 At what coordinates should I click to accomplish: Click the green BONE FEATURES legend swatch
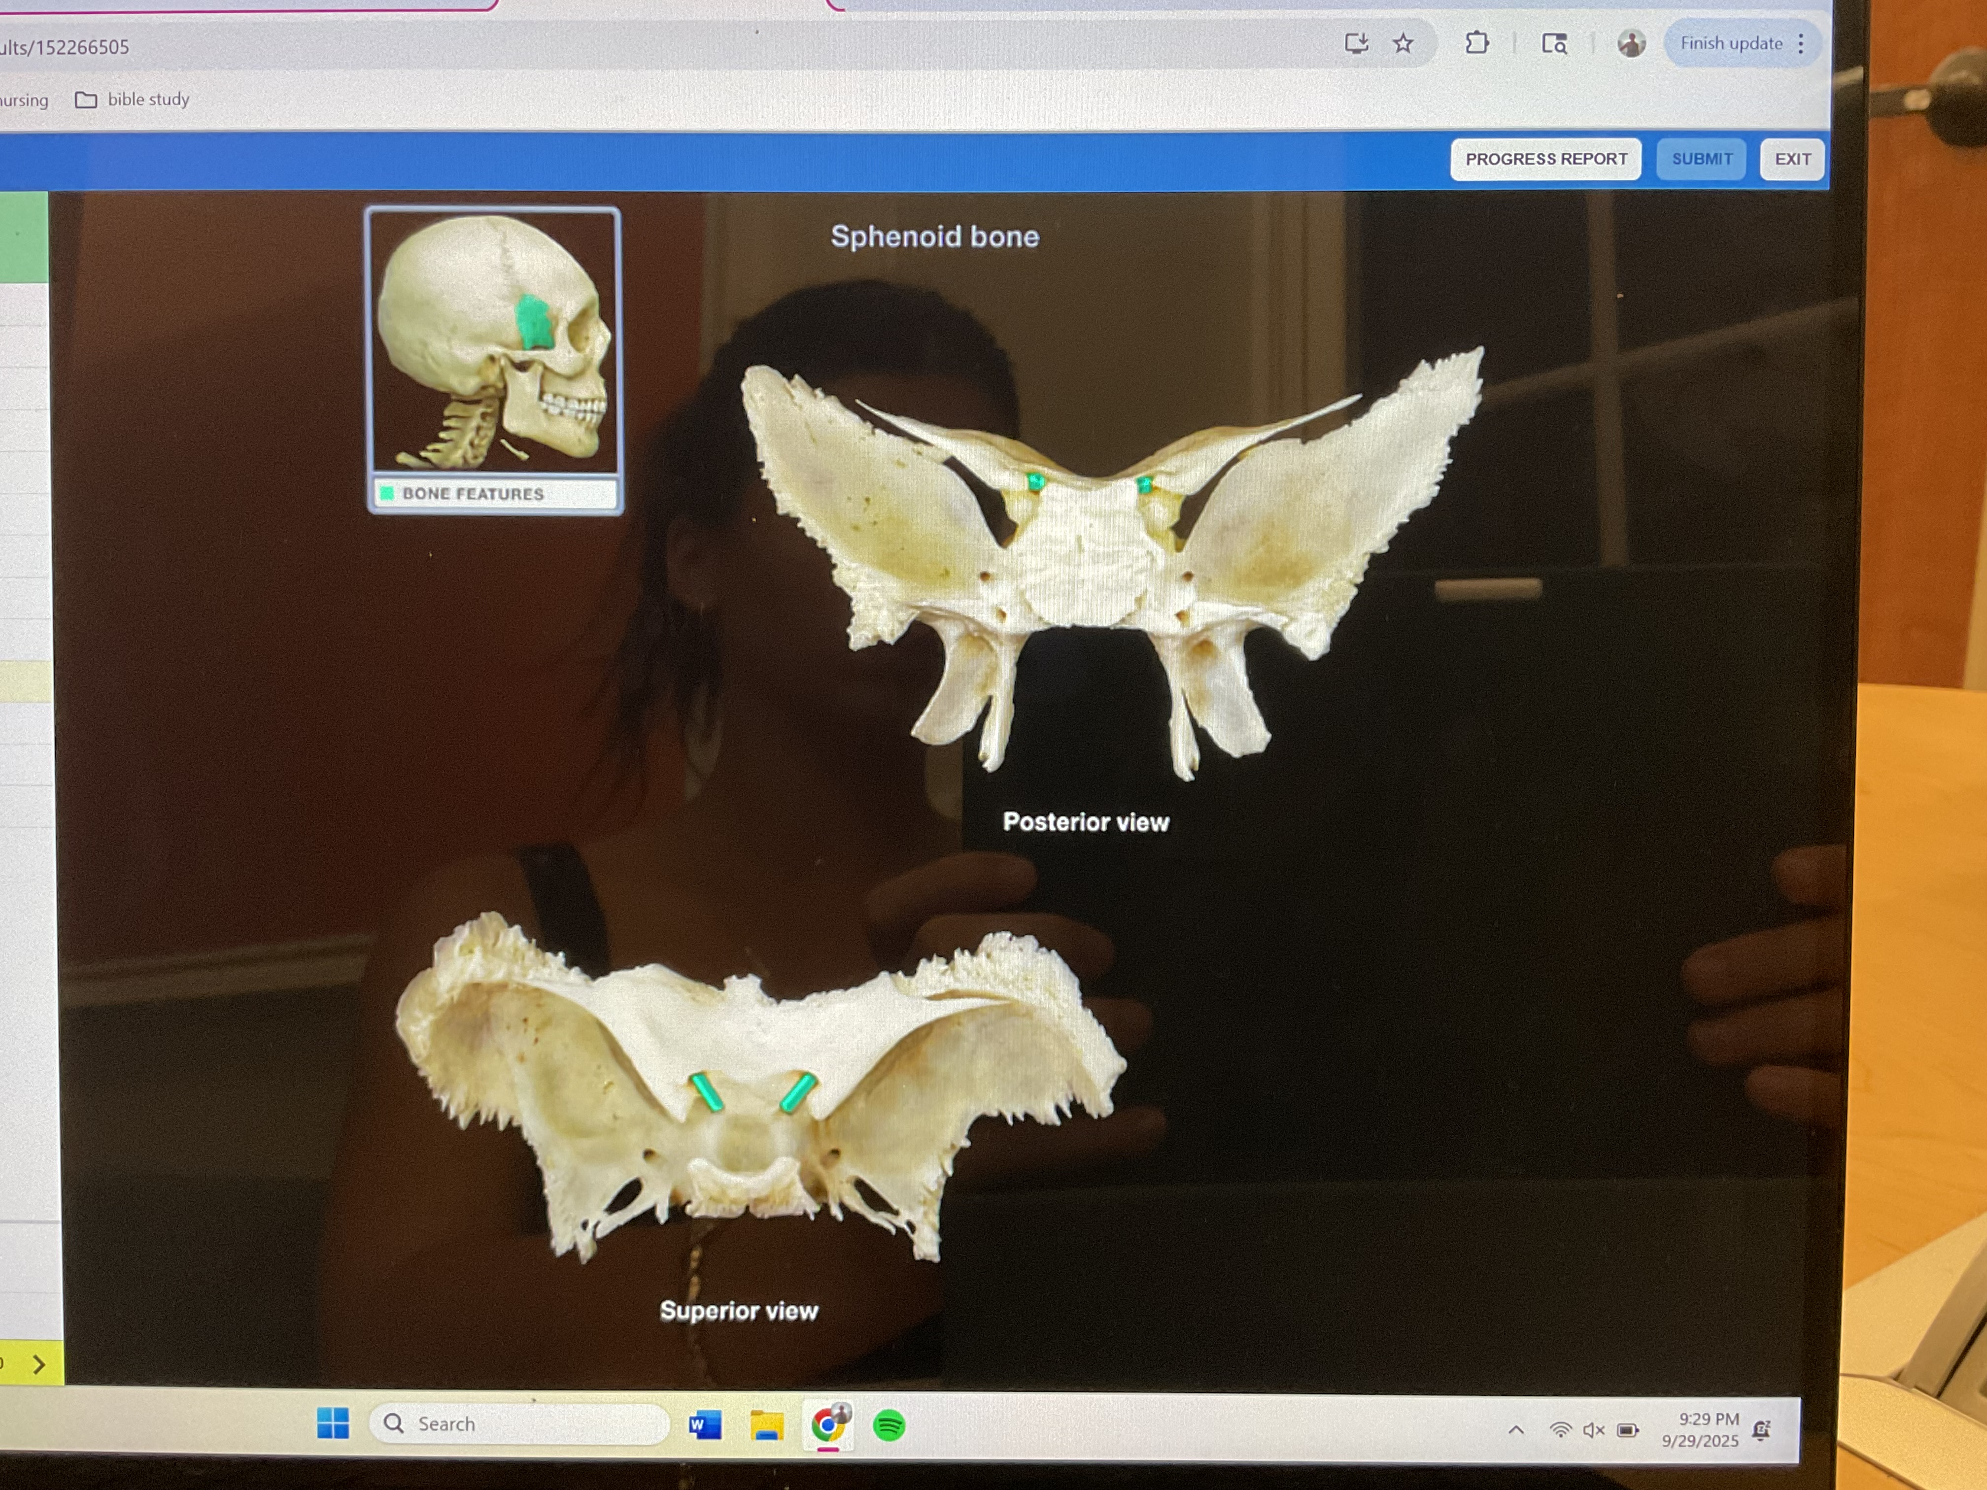point(387,493)
